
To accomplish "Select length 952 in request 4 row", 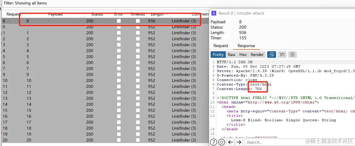I will click(x=152, y=51).
